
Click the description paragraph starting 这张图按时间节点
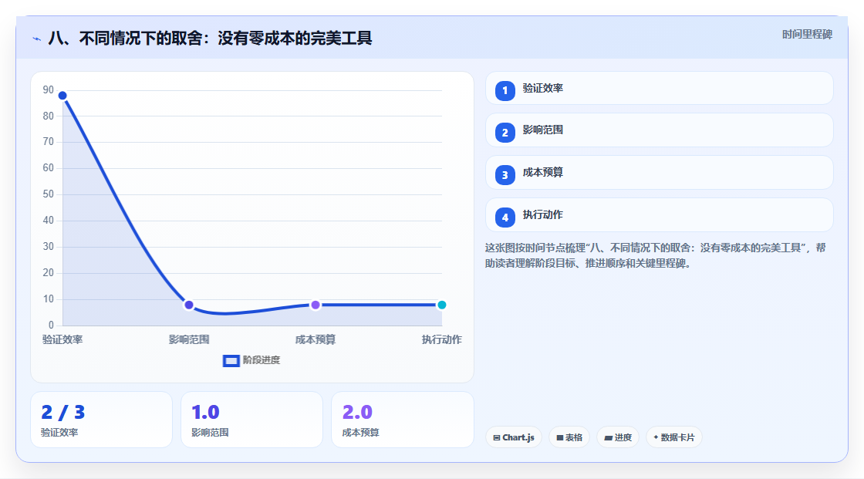[655, 256]
